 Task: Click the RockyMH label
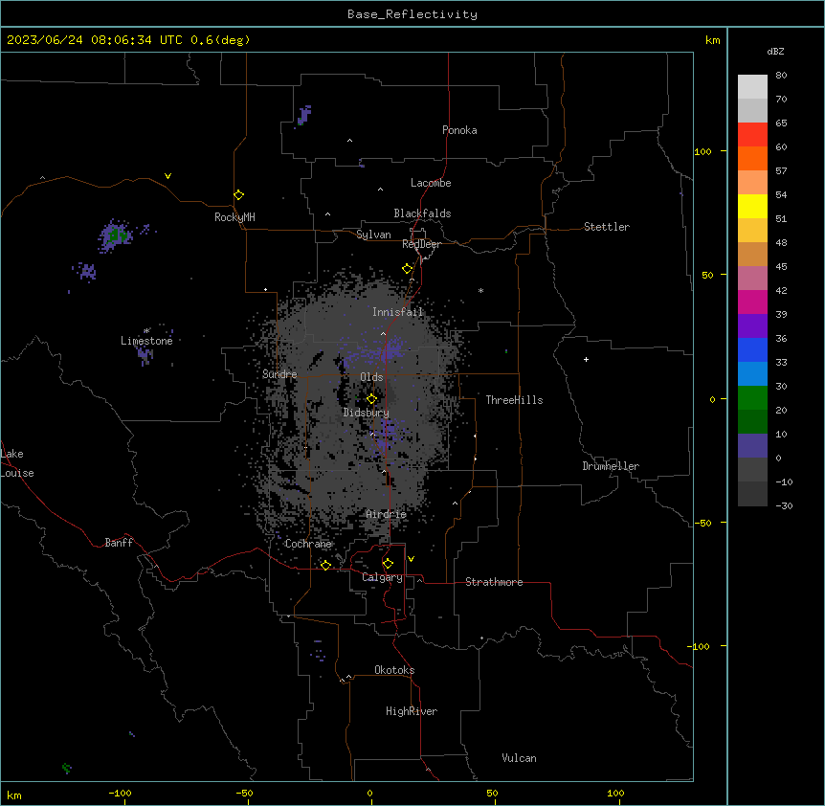coord(234,217)
